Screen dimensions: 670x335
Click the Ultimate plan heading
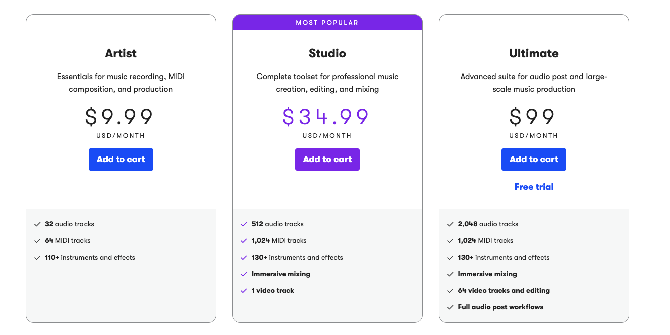coord(534,53)
